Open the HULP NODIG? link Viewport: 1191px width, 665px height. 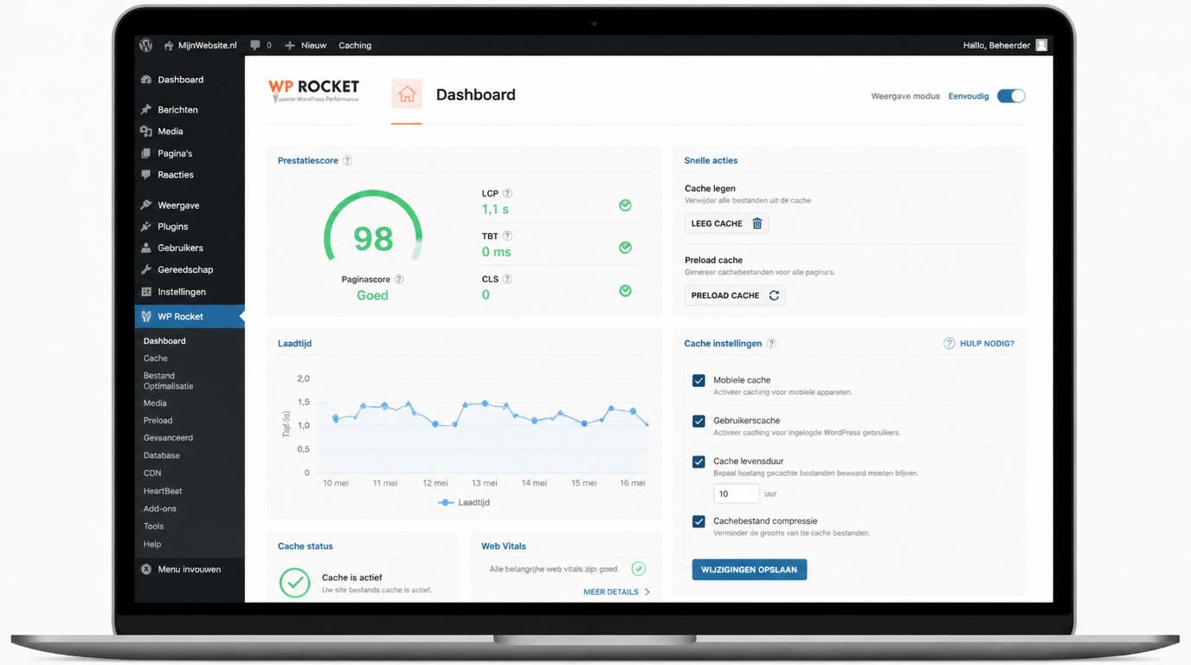coord(979,344)
